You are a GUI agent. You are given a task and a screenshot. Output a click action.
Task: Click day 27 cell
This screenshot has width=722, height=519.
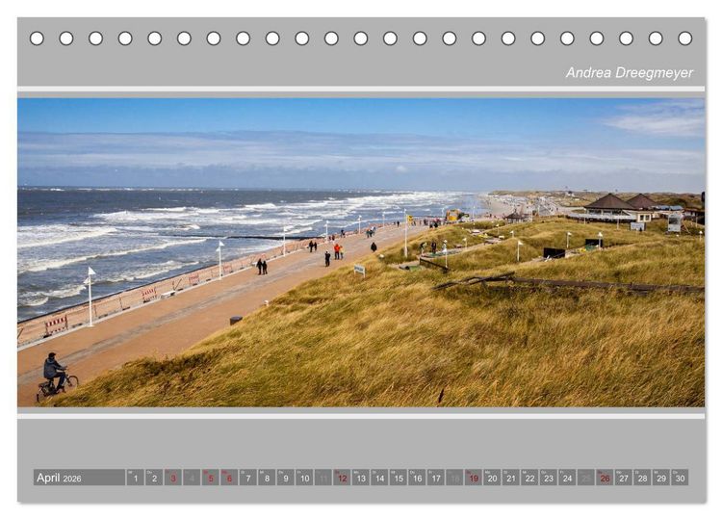624,478
